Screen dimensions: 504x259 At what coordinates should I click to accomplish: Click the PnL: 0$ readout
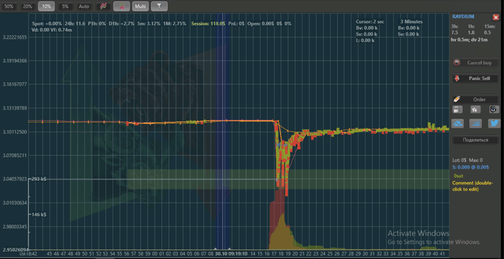pyautogui.click(x=236, y=24)
